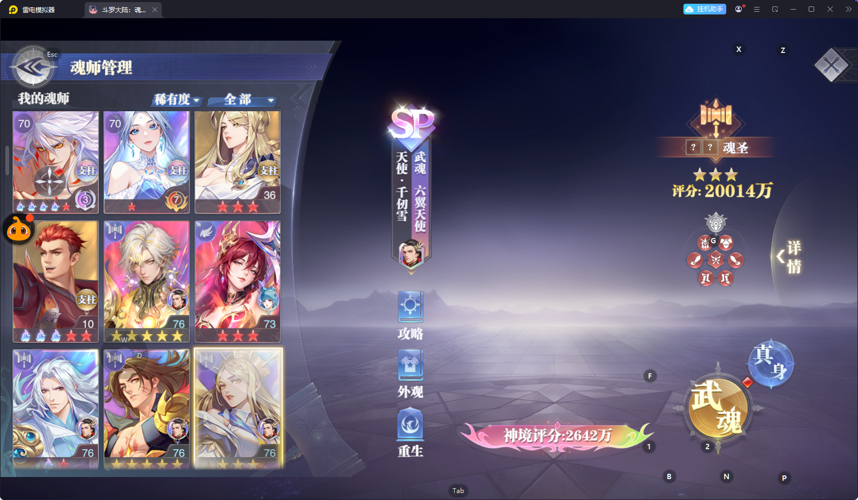Select the blue-haired level 70 heroine card

[x=147, y=162]
